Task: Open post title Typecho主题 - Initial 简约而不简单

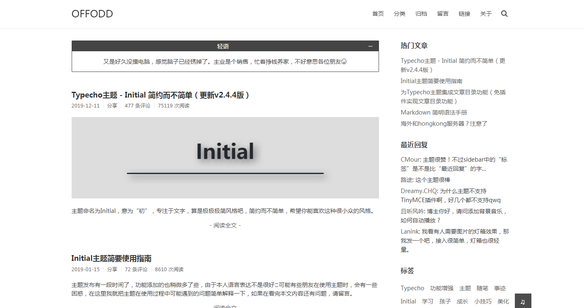Action: pos(161,95)
